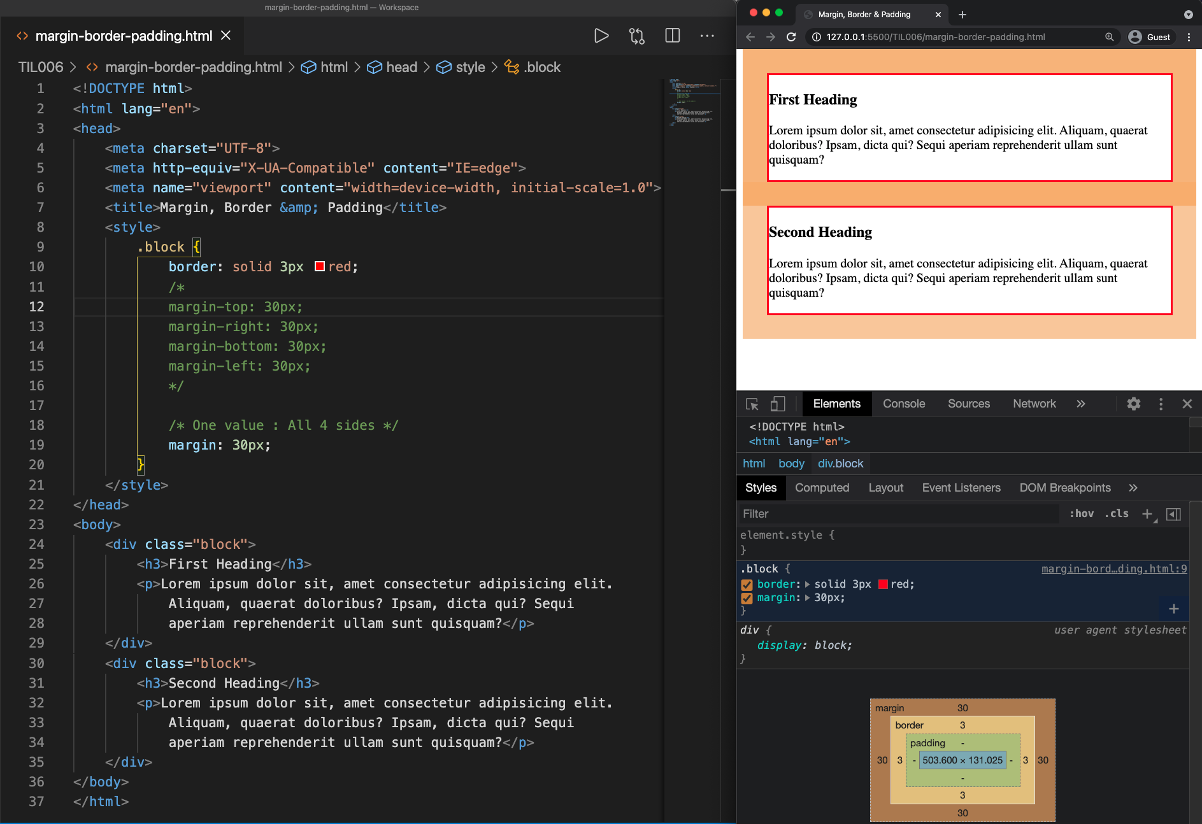
Task: Open the tab search dropdown in Chrome
Action: click(x=1188, y=14)
